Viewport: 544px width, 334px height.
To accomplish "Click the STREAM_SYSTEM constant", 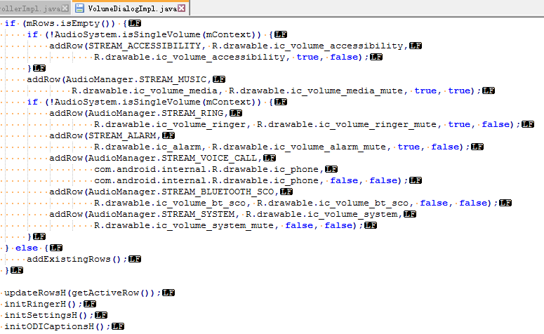I will pos(198,214).
